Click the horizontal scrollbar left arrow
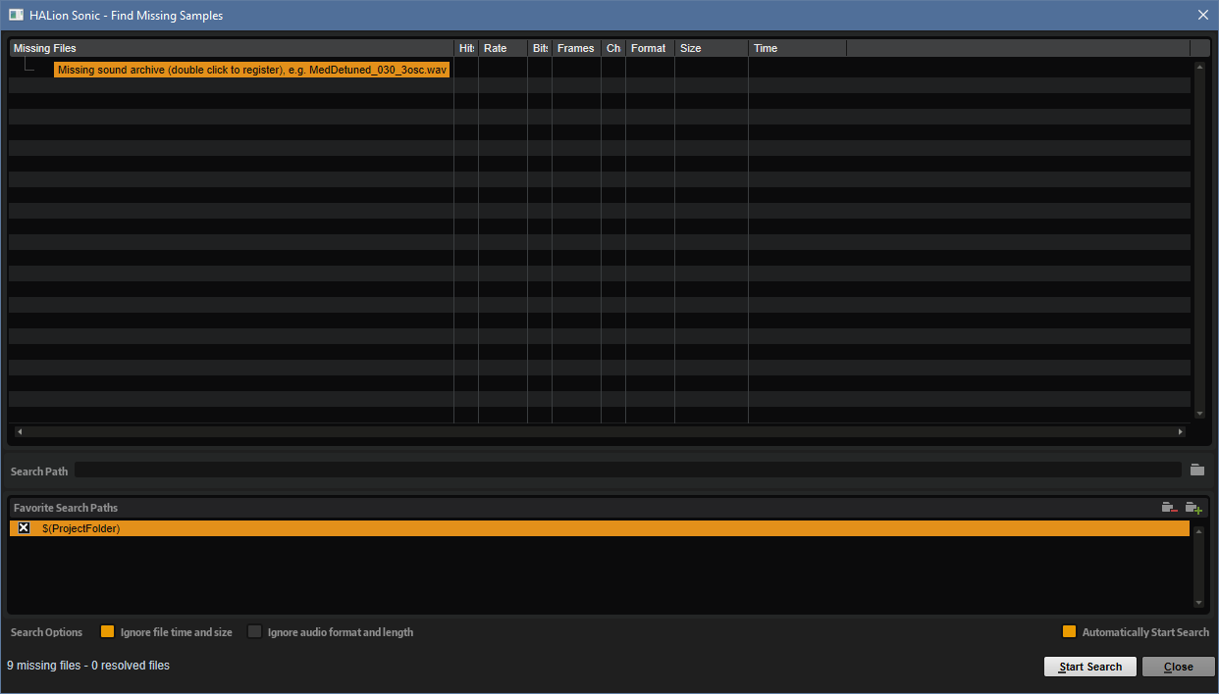Image resolution: width=1219 pixels, height=694 pixels. click(x=19, y=431)
